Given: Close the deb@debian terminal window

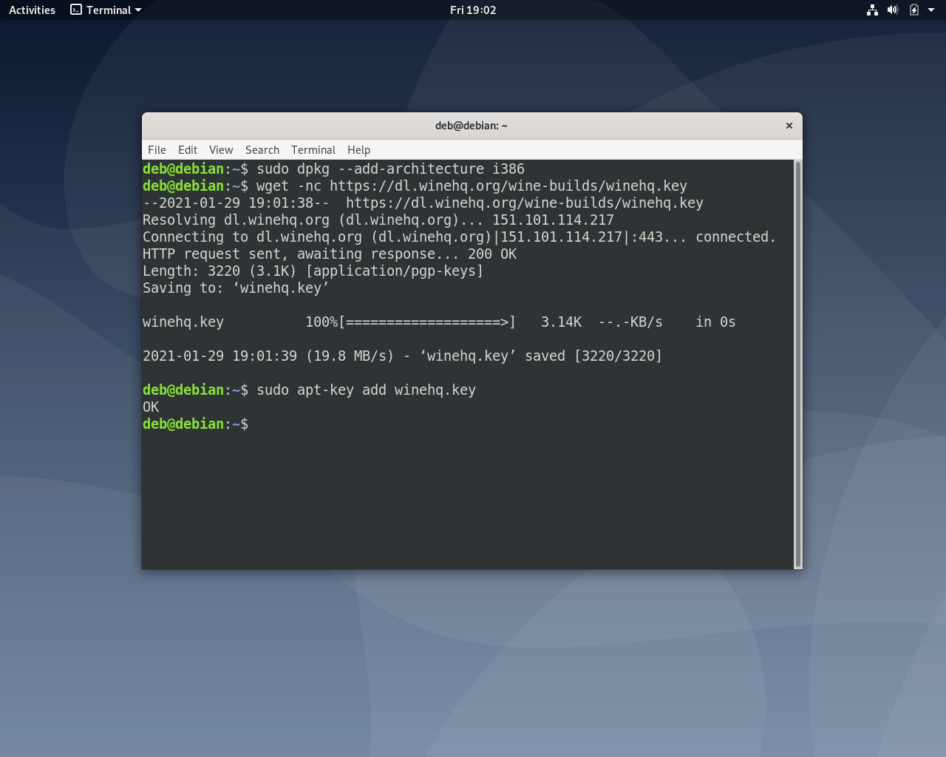Looking at the screenshot, I should click(789, 126).
